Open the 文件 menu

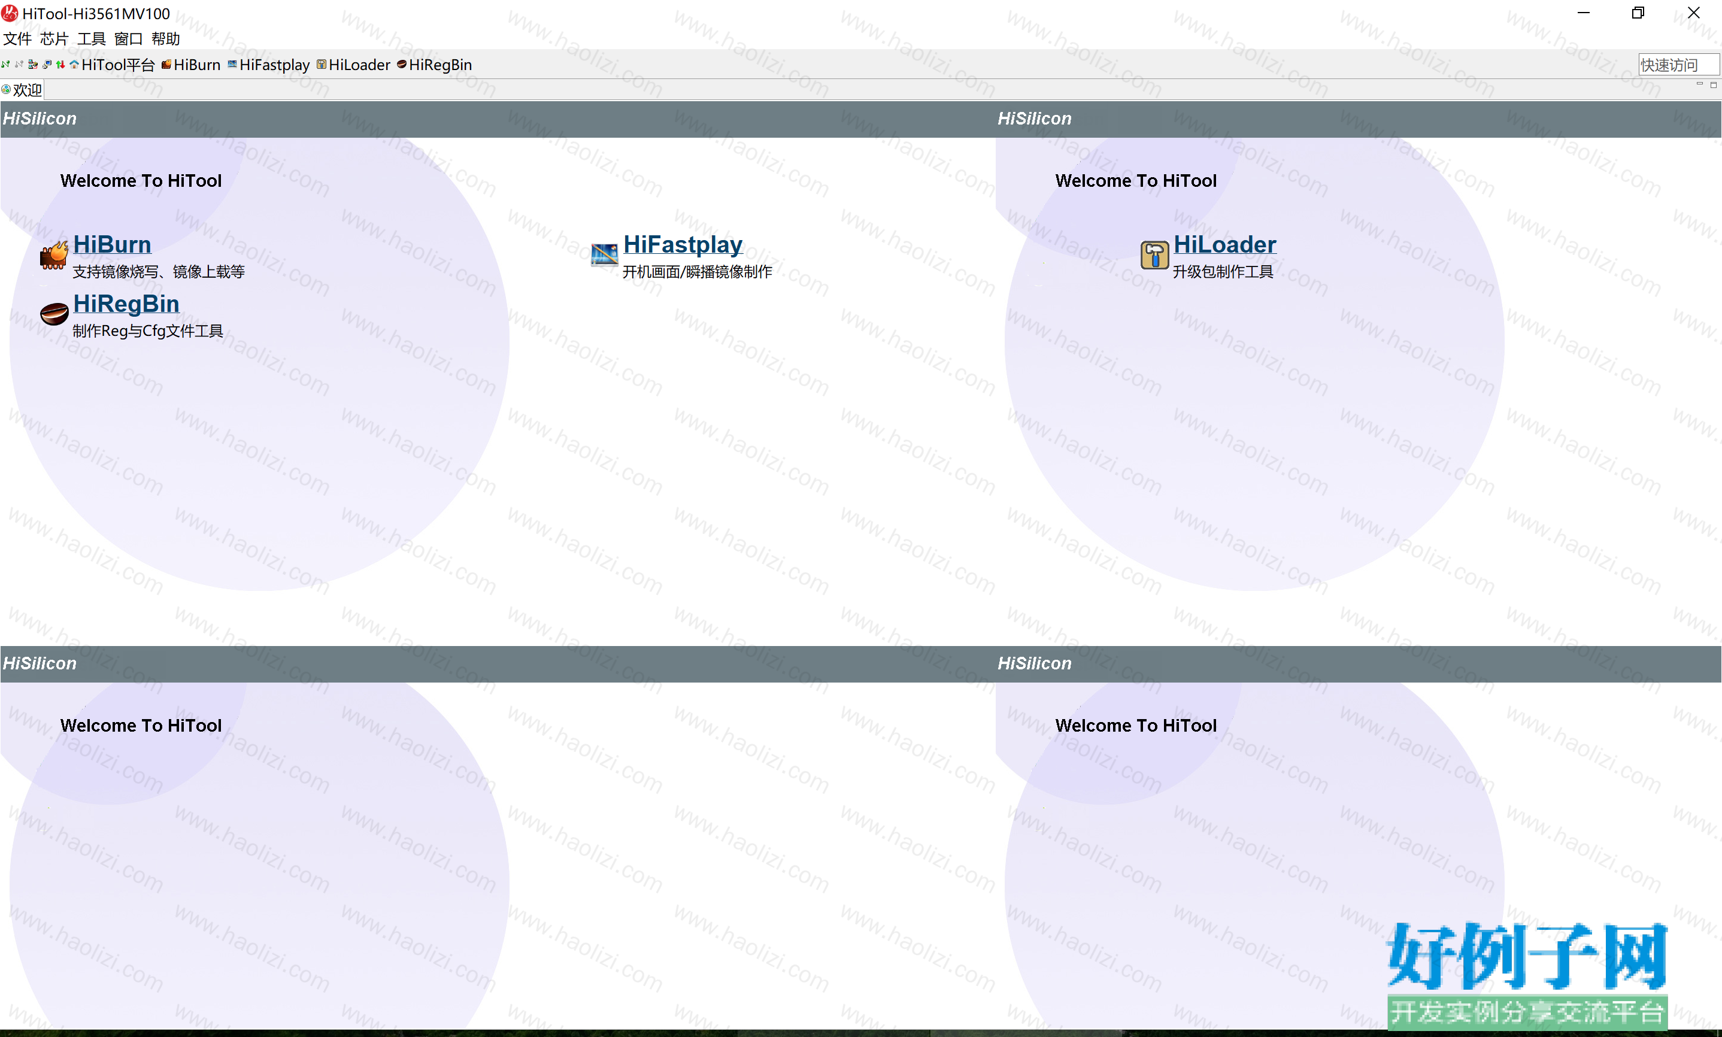[17, 39]
